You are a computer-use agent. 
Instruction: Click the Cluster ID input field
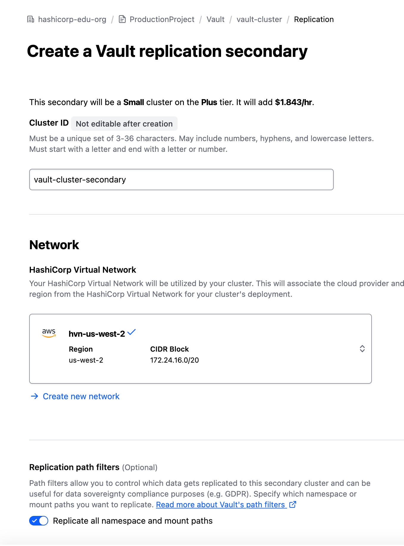click(181, 180)
